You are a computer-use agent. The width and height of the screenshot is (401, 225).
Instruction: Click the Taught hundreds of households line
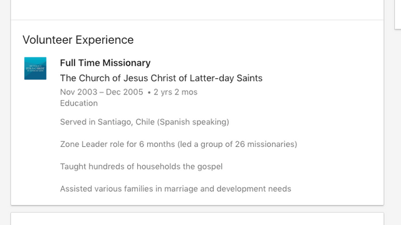[141, 166]
